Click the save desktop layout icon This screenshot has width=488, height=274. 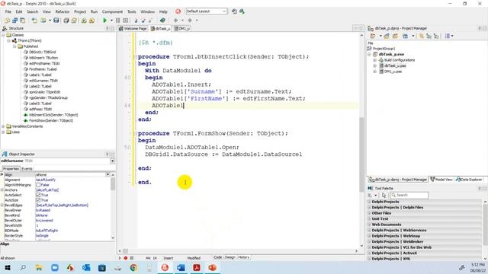[234, 11]
